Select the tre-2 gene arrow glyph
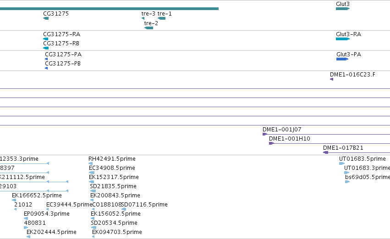 pos(149,28)
